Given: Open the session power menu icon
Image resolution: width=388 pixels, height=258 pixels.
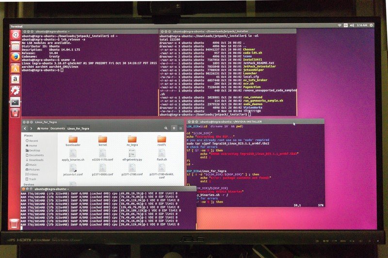Looking at the screenshot, I should (371, 25).
